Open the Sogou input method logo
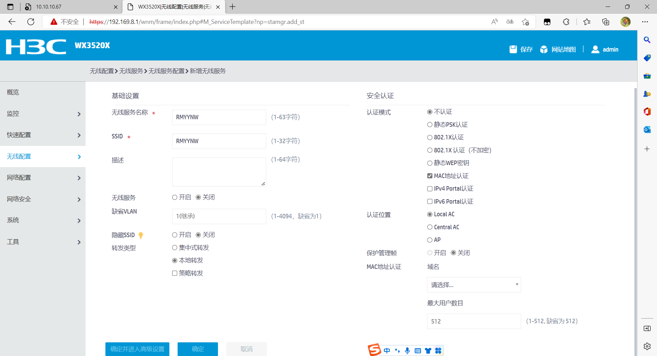657x356 pixels. (x=374, y=350)
